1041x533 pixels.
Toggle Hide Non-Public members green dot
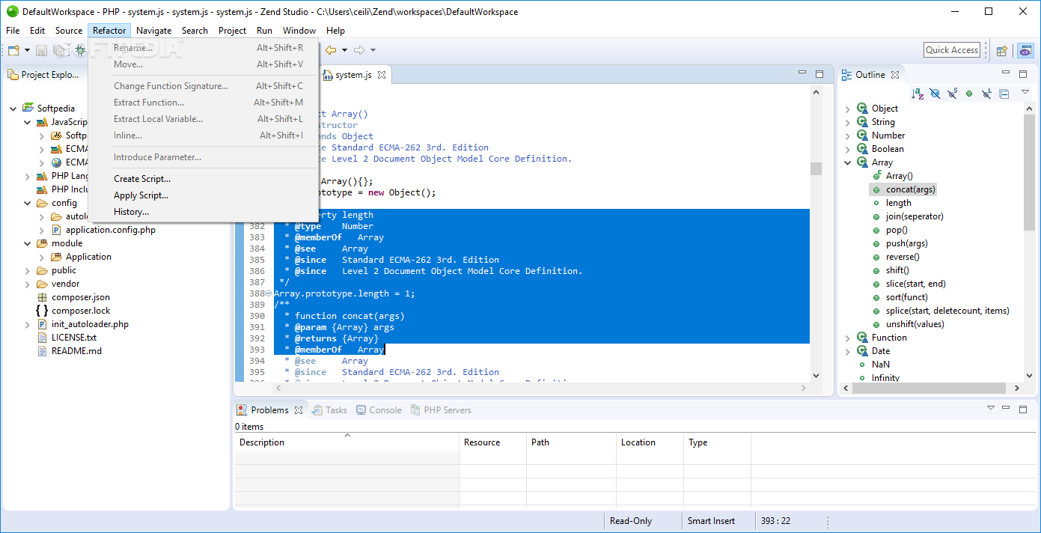tap(969, 94)
